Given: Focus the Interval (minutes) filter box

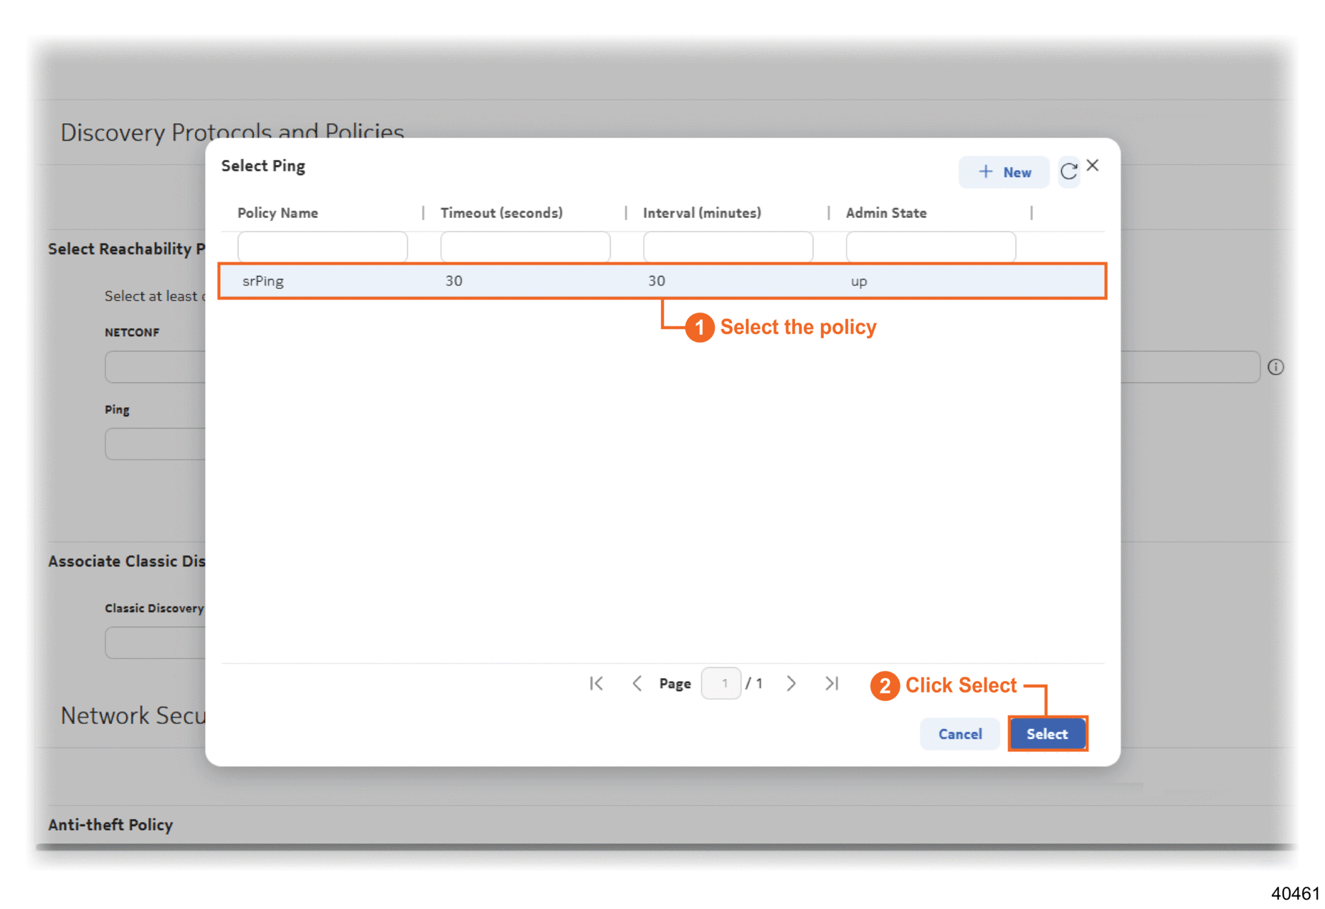Looking at the screenshot, I should tap(728, 247).
